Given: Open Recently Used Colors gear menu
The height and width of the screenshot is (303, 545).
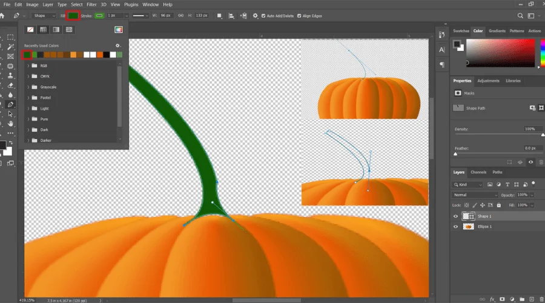Looking at the screenshot, I should (118, 45).
